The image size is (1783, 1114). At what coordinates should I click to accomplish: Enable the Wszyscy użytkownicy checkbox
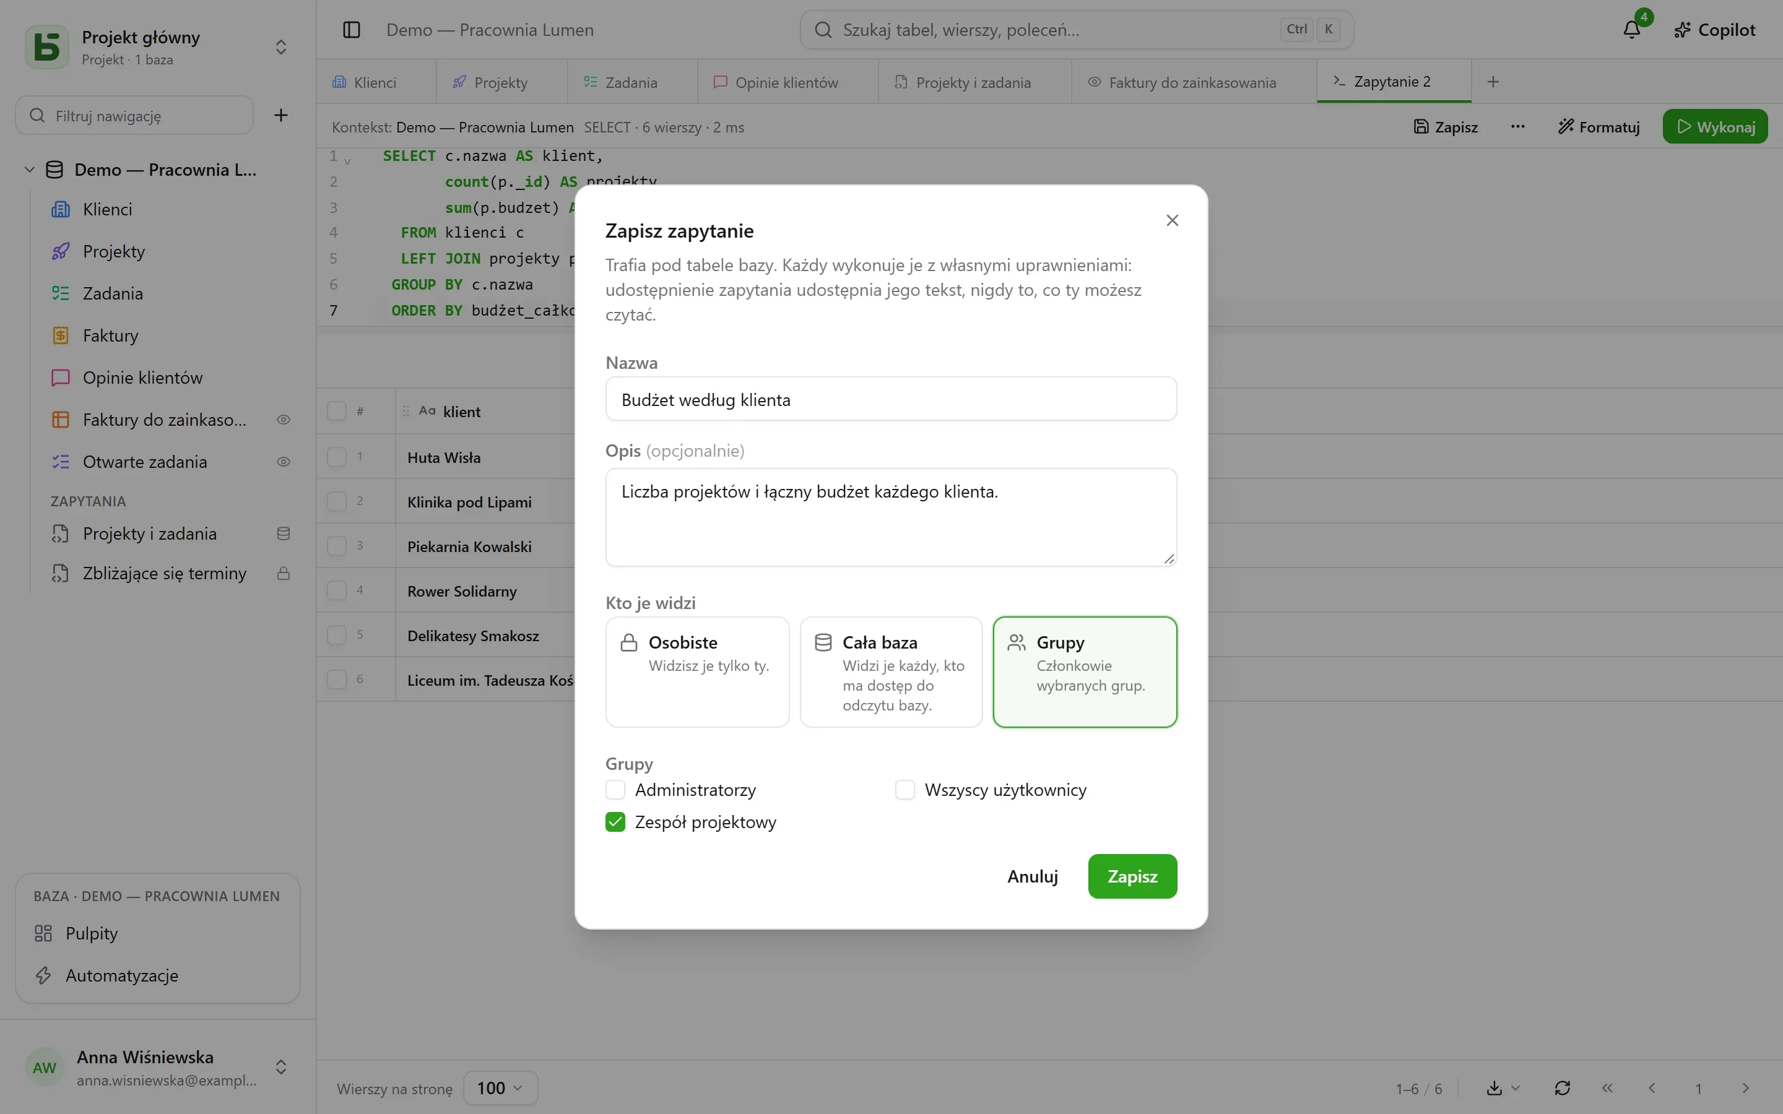905,790
